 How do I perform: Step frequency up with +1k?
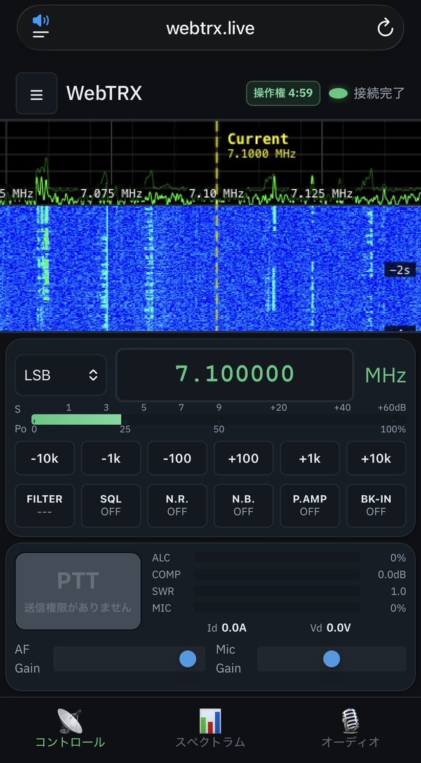(x=310, y=458)
